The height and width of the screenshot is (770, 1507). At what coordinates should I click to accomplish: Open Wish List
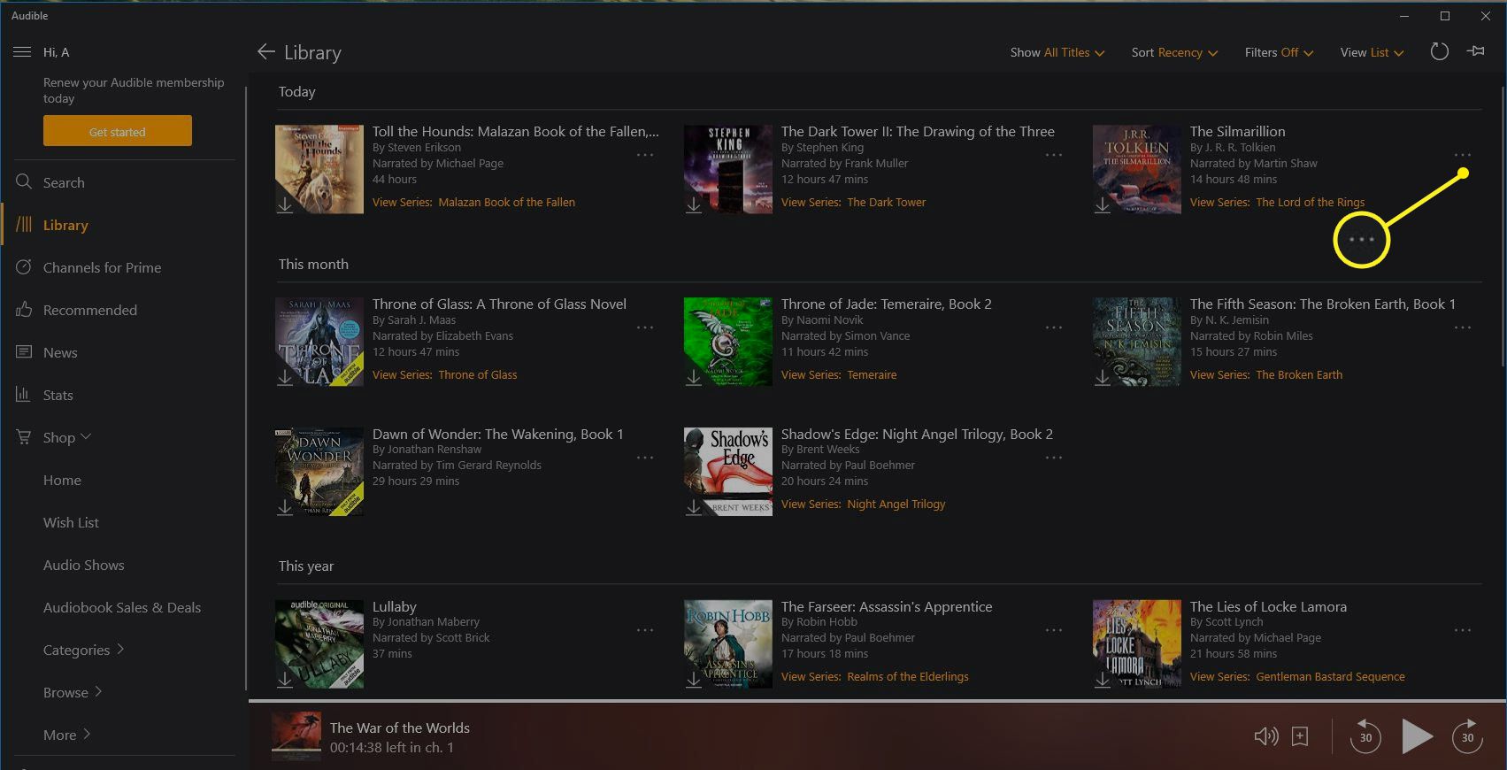[x=71, y=522]
